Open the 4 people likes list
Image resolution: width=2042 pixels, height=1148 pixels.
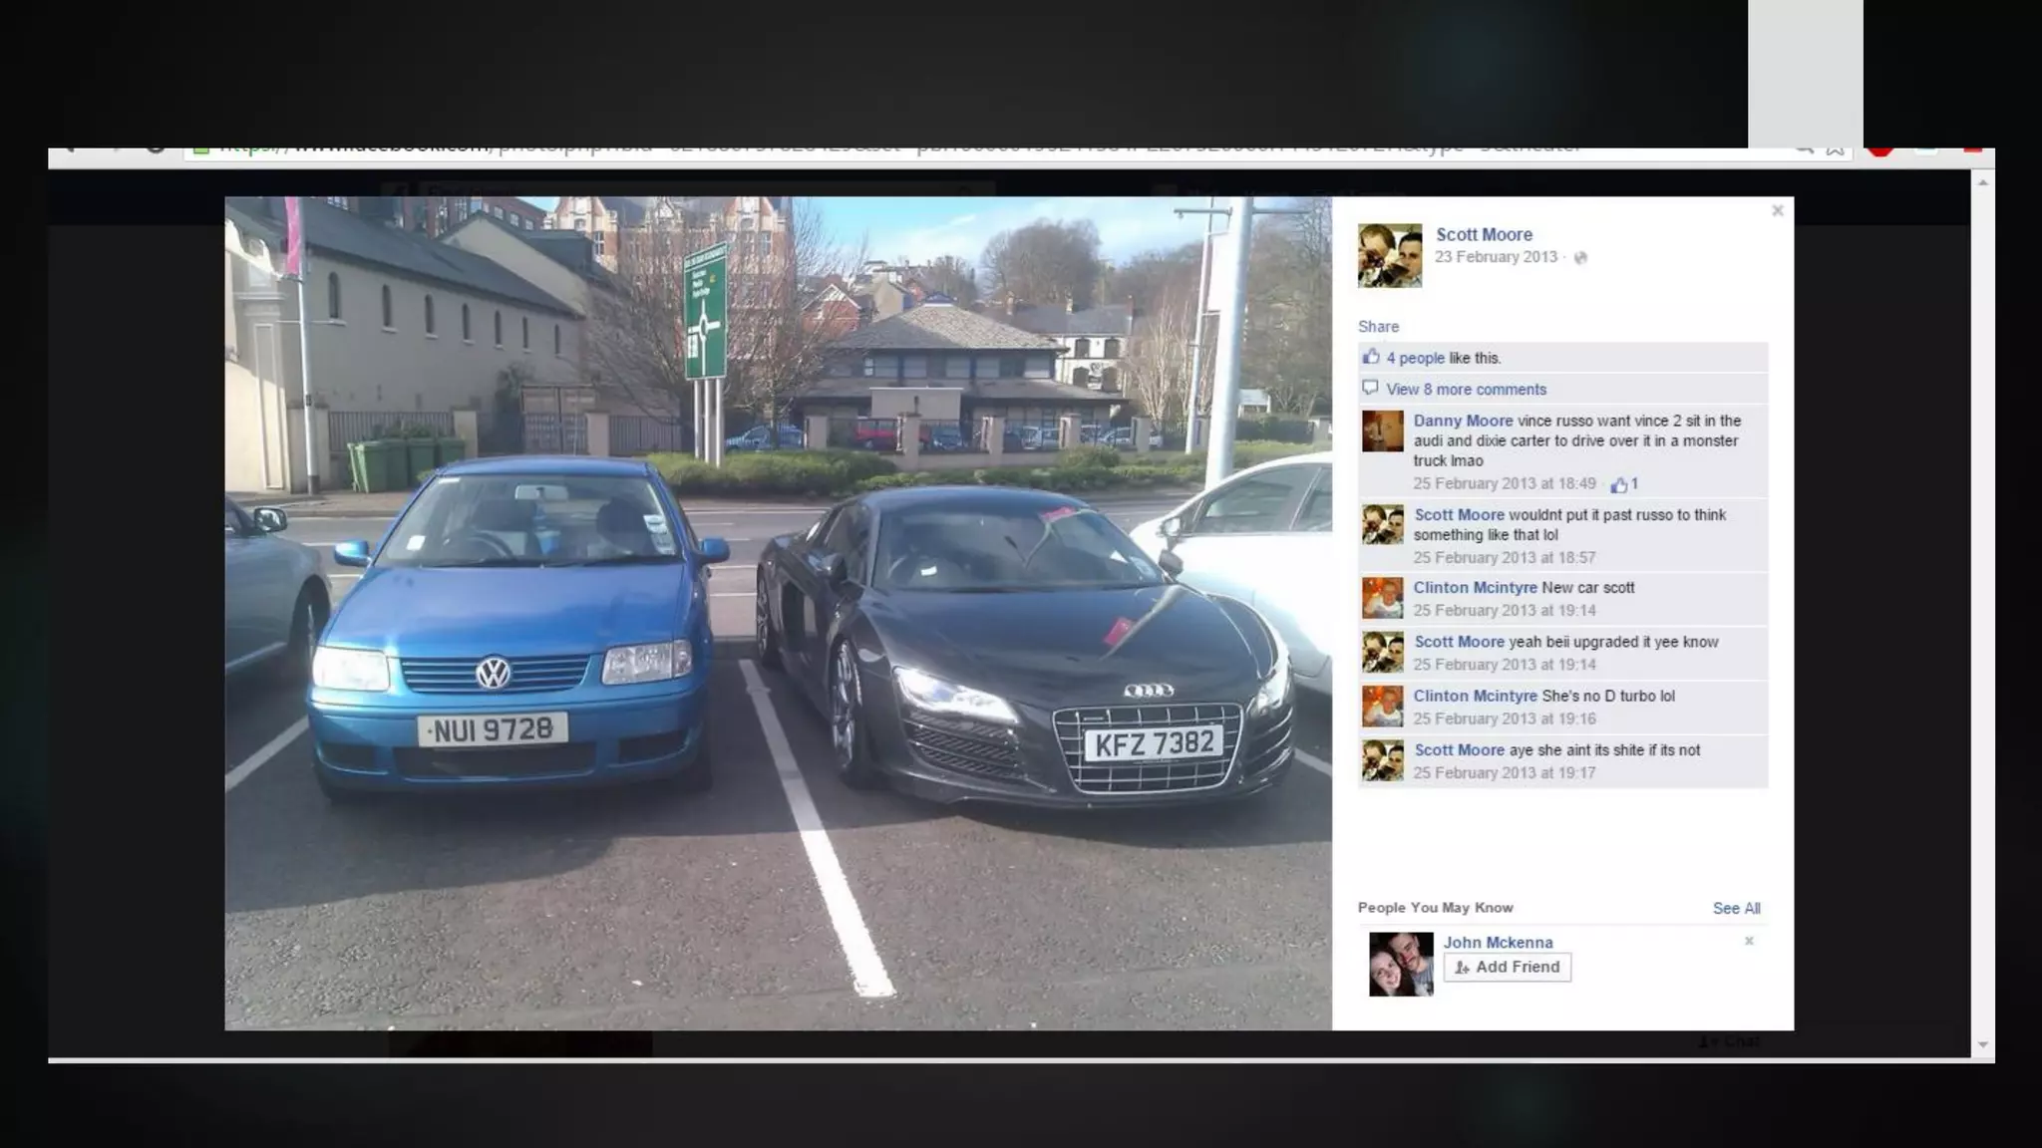point(1415,358)
